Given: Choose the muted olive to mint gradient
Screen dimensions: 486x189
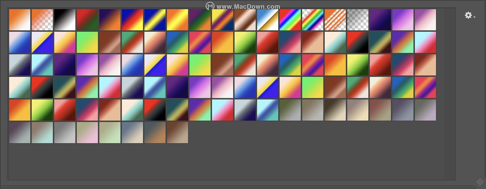Looking at the screenshot, I should [x=110, y=133].
